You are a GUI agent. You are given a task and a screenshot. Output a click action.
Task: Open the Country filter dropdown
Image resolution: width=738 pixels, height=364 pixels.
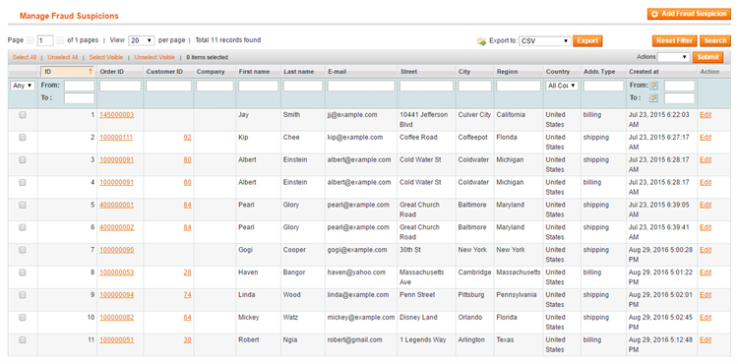pos(562,86)
